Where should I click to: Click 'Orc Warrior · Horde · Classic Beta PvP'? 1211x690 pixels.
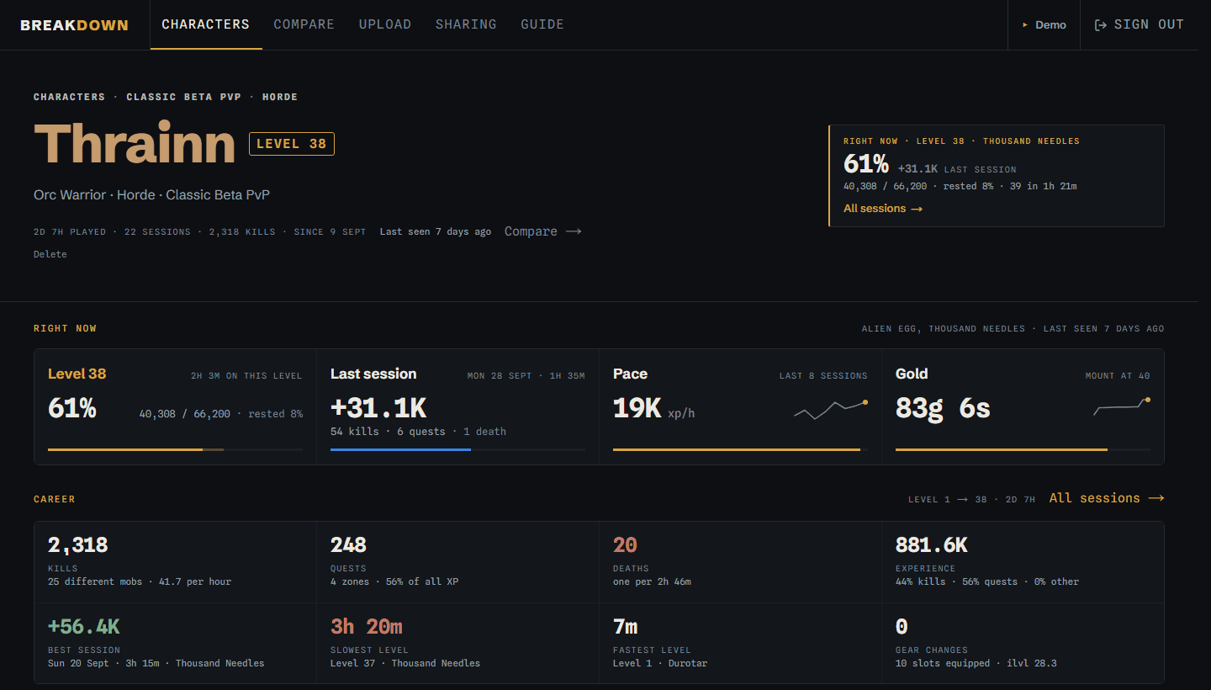151,195
